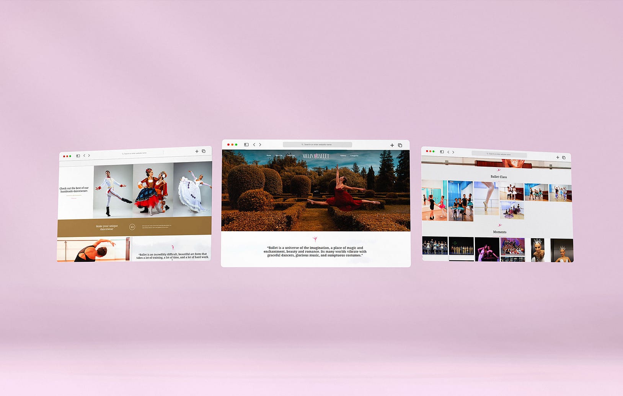This screenshot has width=623, height=396.
Task: Open About Us in site navigation
Action: point(279,156)
